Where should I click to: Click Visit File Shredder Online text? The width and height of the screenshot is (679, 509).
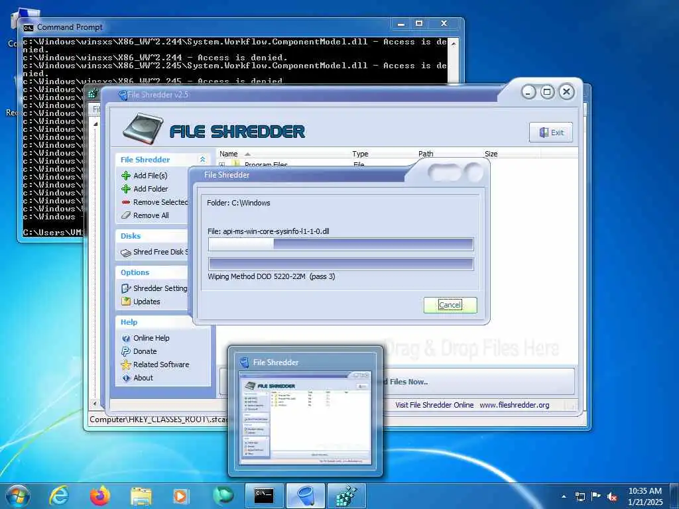pos(434,405)
